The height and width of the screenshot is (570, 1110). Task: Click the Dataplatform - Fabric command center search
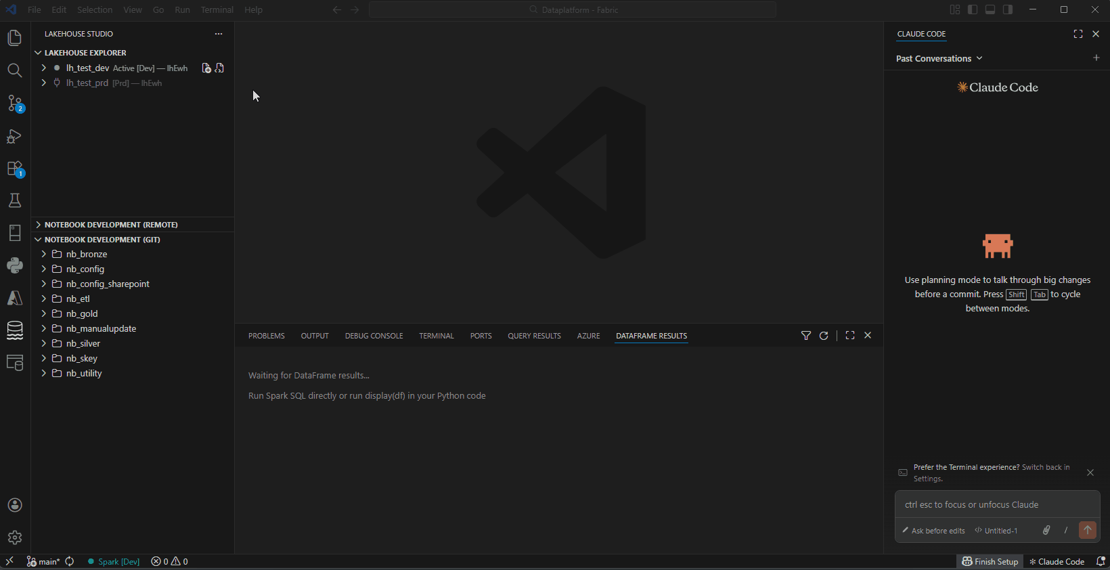[573, 9]
